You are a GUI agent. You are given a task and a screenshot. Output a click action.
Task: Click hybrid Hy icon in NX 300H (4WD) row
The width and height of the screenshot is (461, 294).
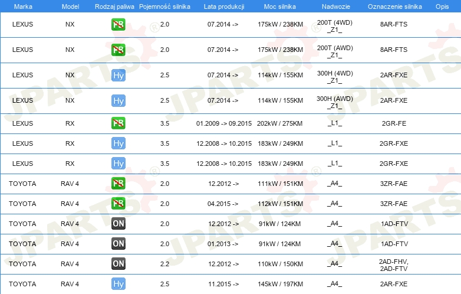118,76
